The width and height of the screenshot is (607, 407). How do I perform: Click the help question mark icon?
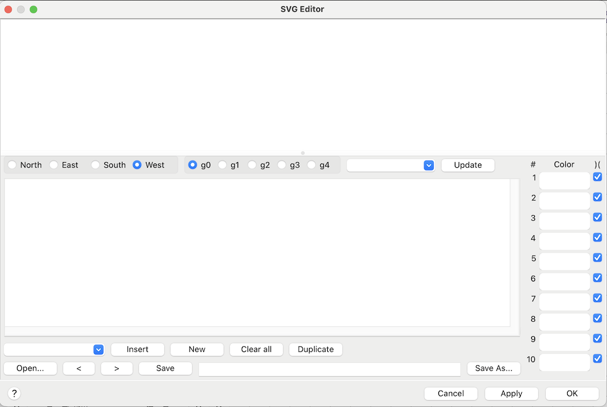(14, 393)
